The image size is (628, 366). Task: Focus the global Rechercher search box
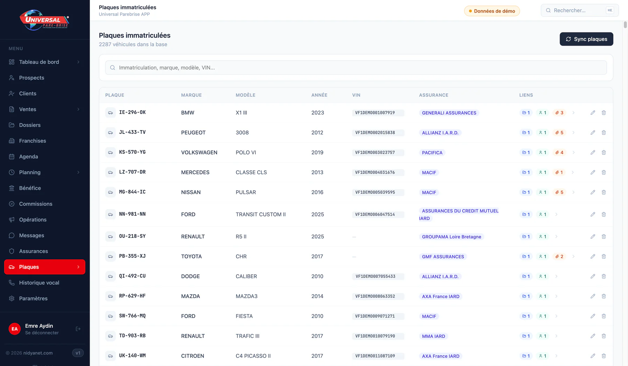580,10
